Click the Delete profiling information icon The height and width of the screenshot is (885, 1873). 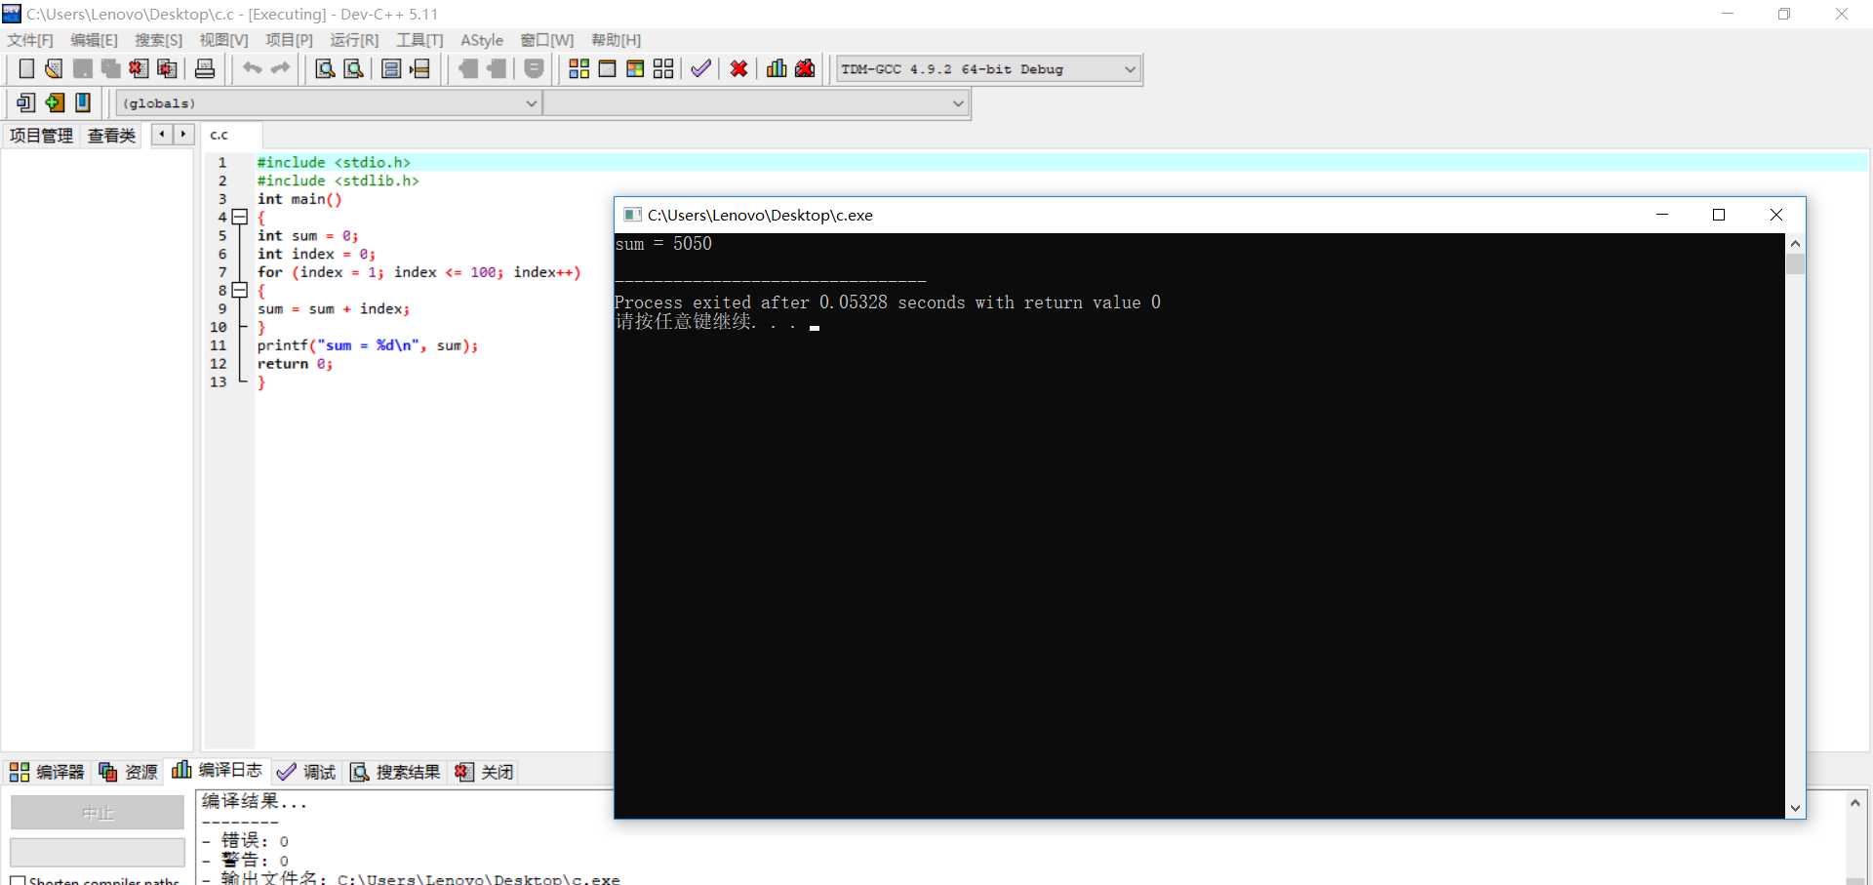pos(805,68)
